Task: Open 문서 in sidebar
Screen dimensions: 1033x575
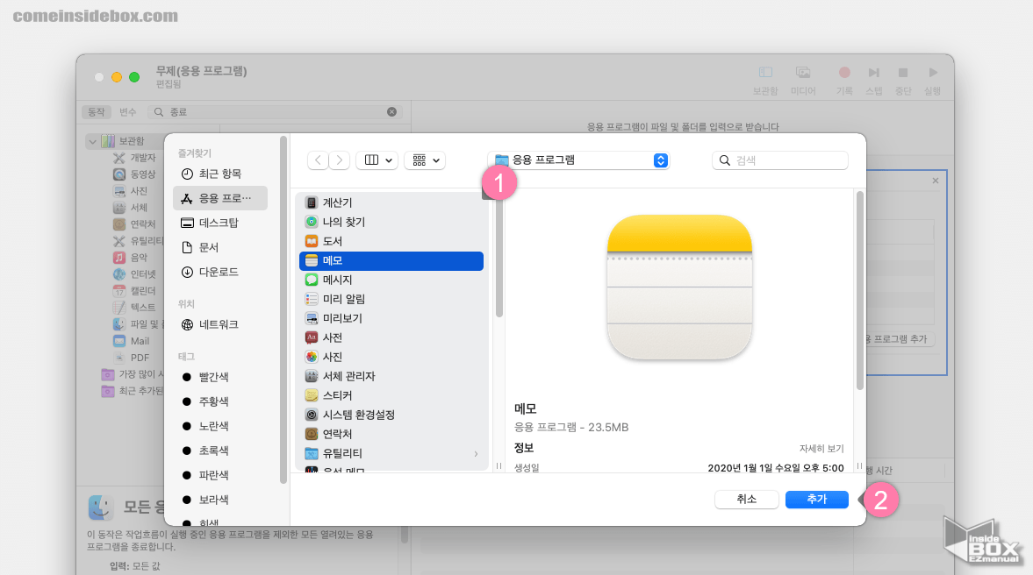Action: tap(220, 247)
